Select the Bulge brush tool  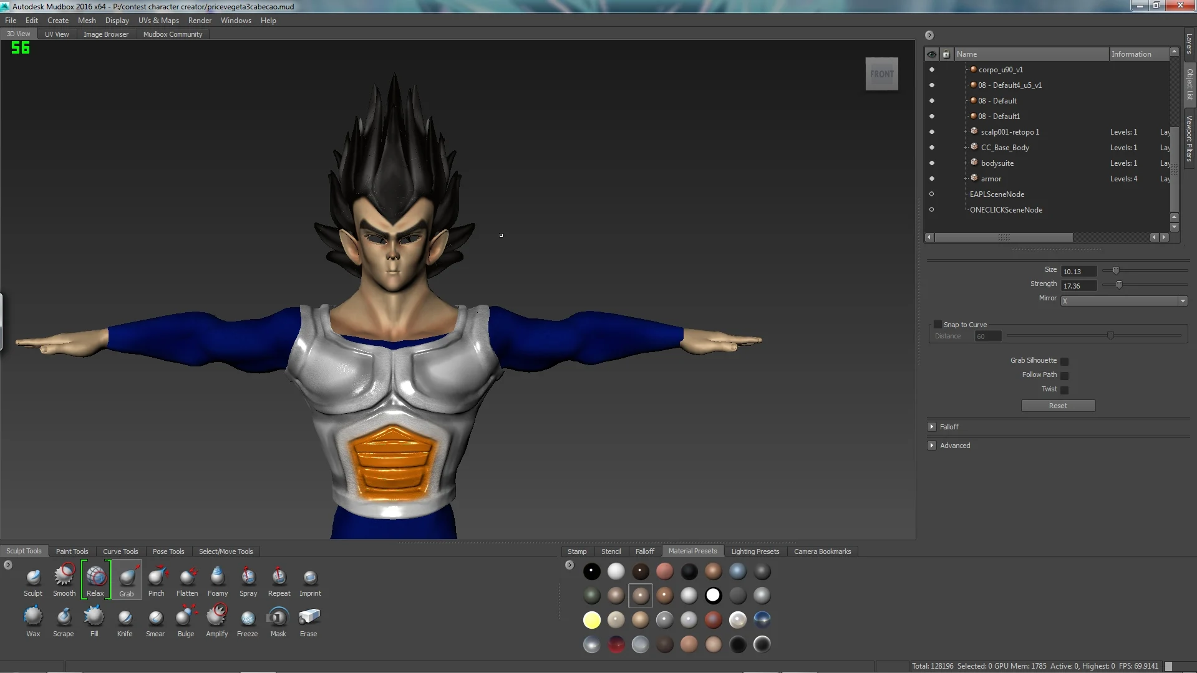186,621
